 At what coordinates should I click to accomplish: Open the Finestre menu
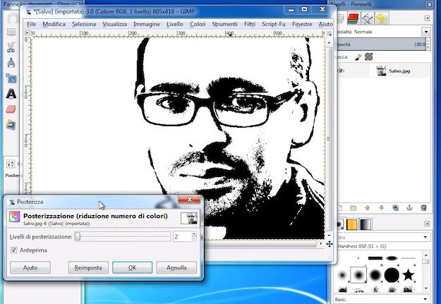(x=302, y=24)
